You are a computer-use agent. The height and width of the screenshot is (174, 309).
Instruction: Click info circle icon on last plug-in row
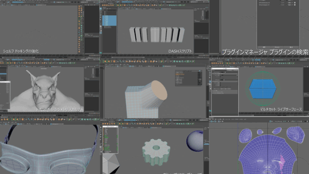coord(295,5)
